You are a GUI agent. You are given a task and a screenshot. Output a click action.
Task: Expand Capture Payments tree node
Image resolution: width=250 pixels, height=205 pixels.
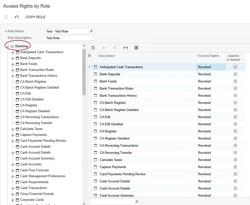[13, 135]
